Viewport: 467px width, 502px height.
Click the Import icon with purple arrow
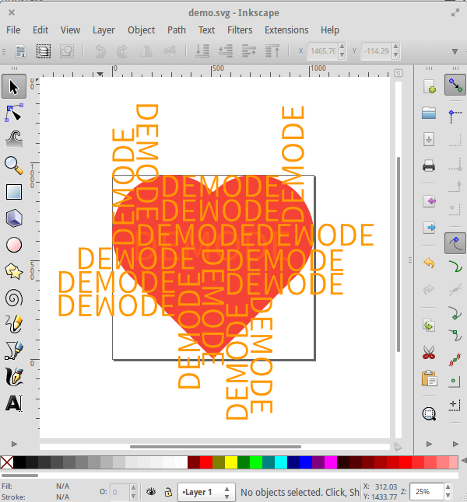click(x=429, y=201)
